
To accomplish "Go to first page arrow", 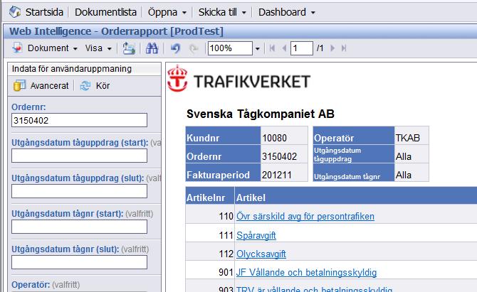I will 272,48.
